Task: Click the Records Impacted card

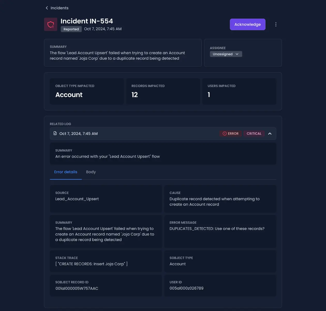Action: [x=163, y=91]
